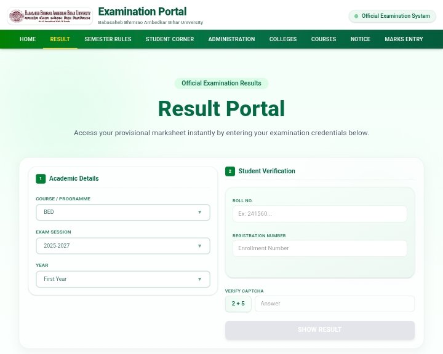
Task: Open the Year dropdown showing First Year
Action: [x=123, y=279]
